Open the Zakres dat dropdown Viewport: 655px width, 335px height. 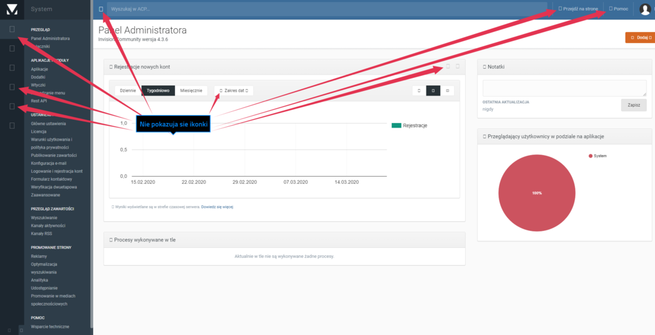tap(234, 90)
